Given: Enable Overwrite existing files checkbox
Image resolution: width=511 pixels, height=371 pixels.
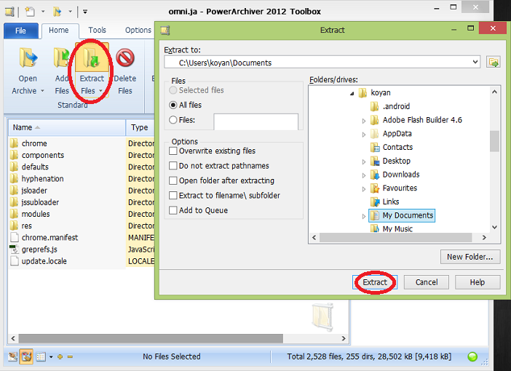Looking at the screenshot, I should click(x=173, y=151).
